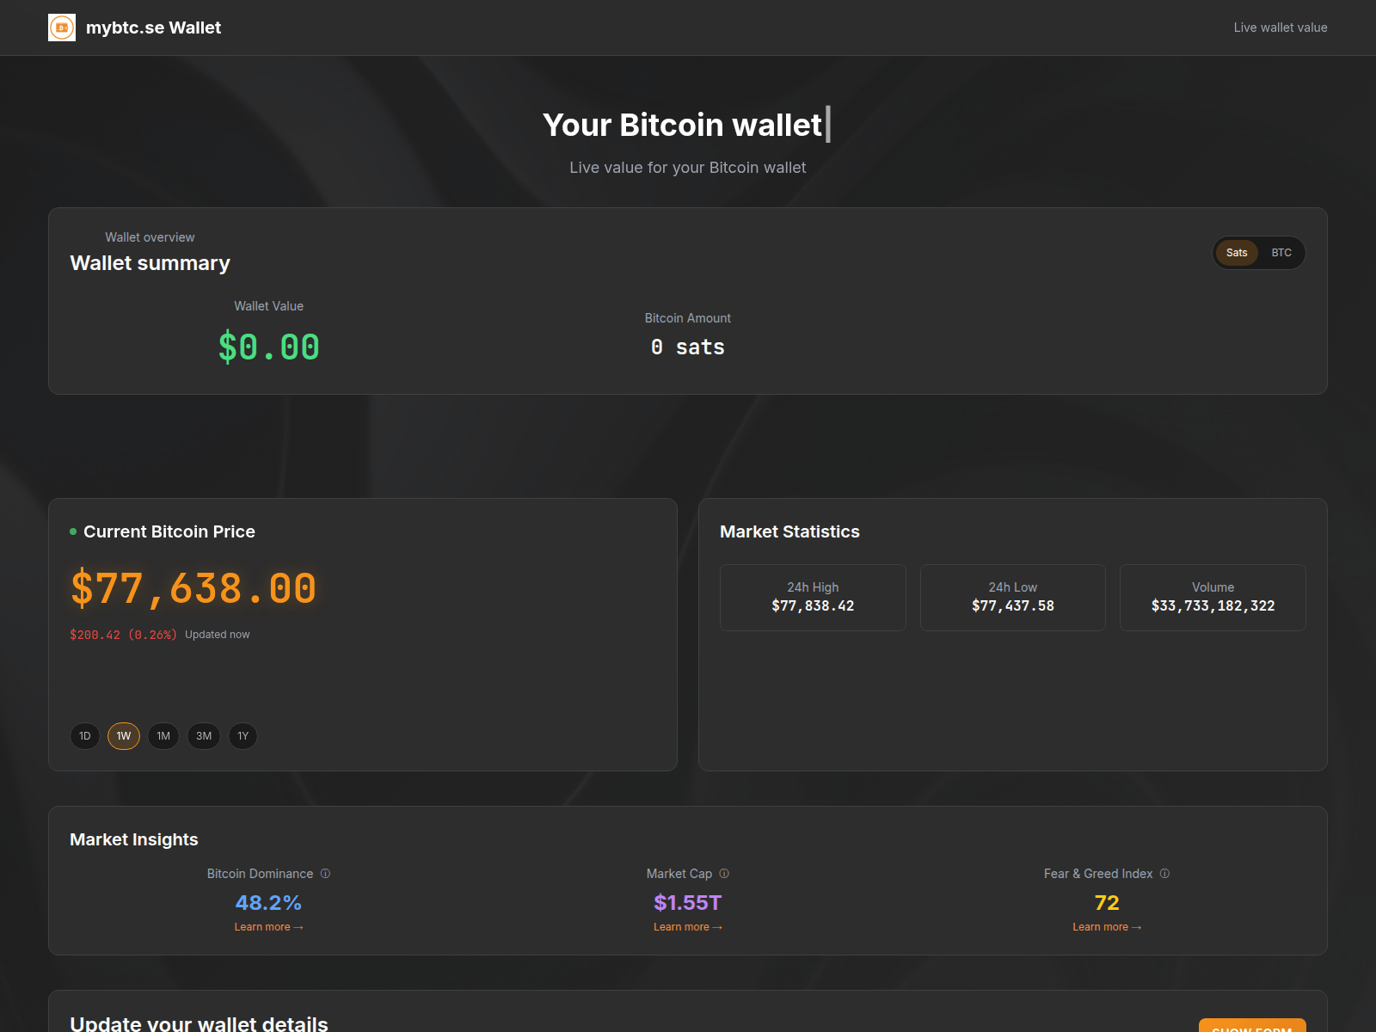Switch amount units to BTC

(x=1281, y=253)
